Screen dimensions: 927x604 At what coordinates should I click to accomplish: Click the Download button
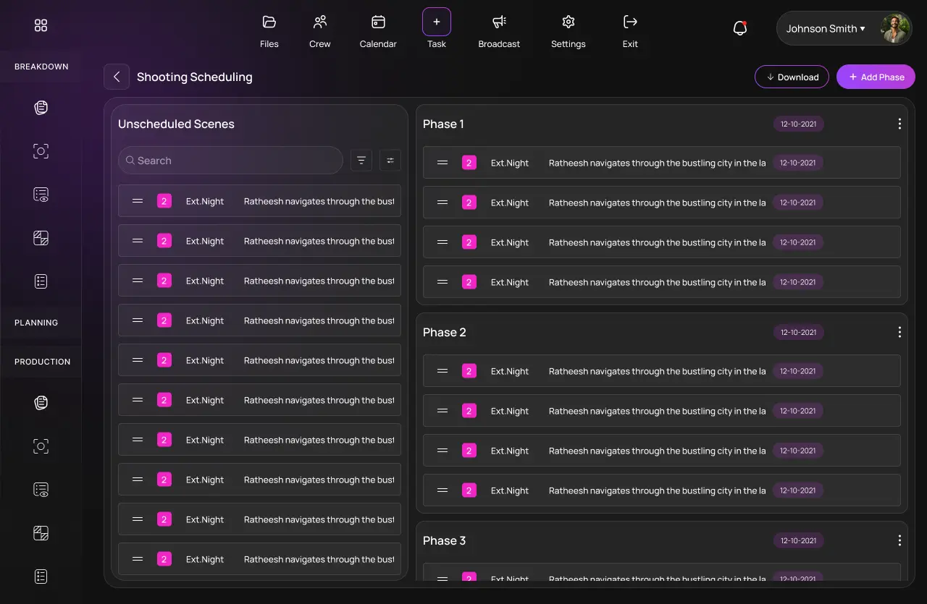tap(792, 77)
